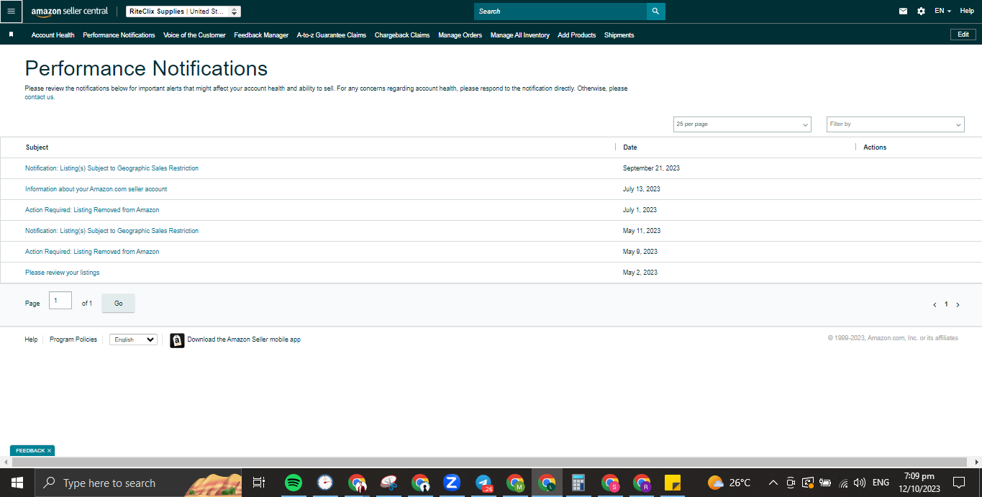Expand the 25 per page dropdown
The image size is (982, 497).
point(742,124)
